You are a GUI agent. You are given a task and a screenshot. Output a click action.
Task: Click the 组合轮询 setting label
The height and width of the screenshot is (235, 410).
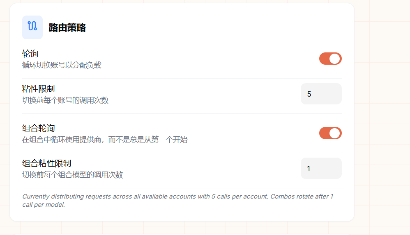(x=38, y=128)
